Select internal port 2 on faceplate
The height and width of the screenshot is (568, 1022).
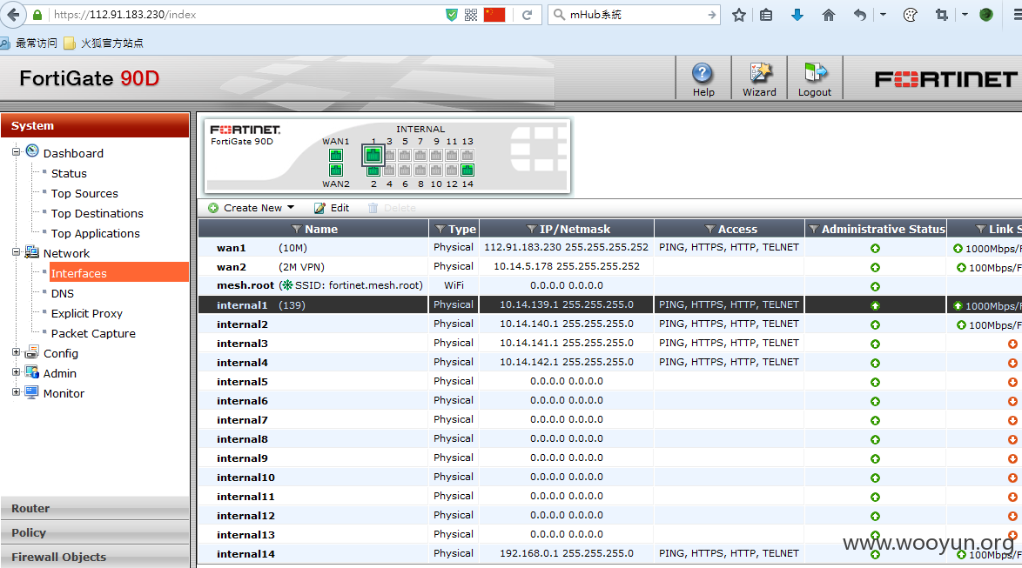point(373,170)
